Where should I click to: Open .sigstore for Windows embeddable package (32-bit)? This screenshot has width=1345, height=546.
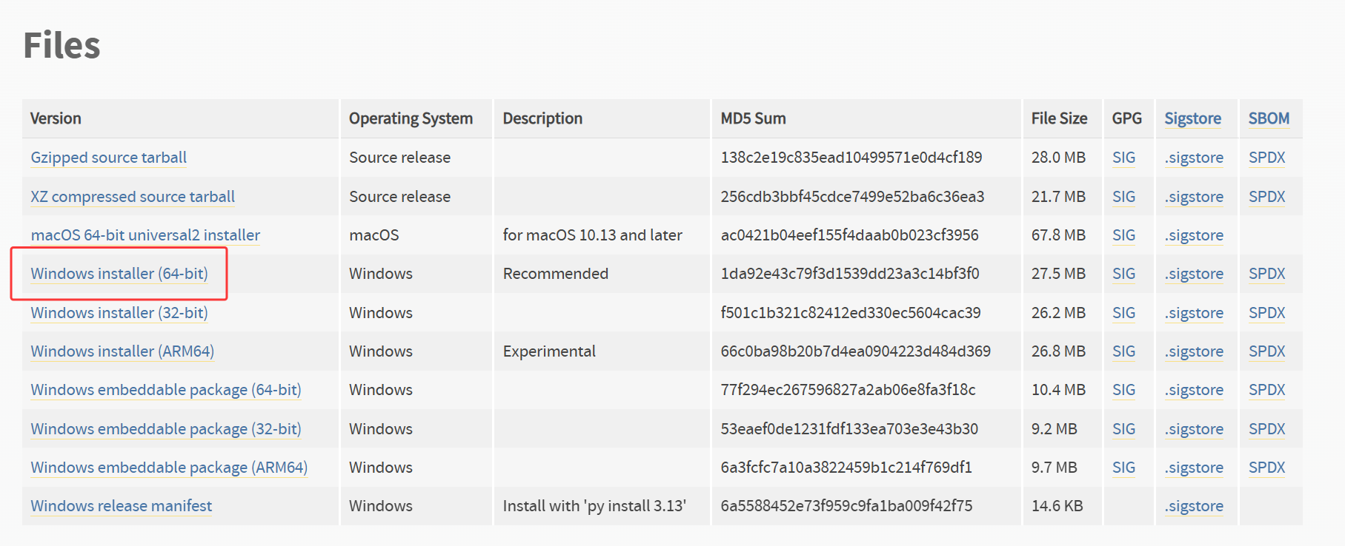pyautogui.click(x=1194, y=429)
